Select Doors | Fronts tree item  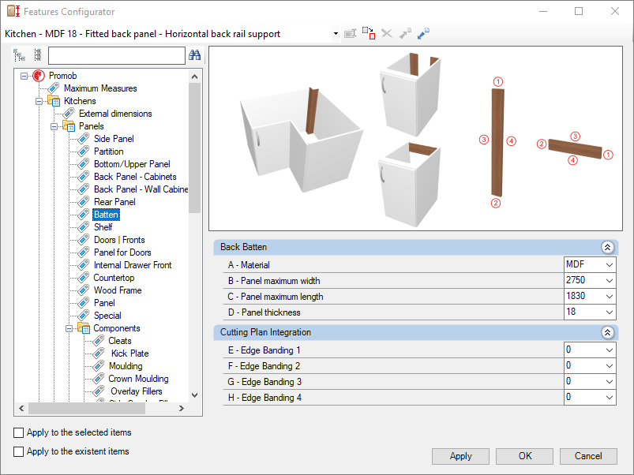[x=119, y=240]
